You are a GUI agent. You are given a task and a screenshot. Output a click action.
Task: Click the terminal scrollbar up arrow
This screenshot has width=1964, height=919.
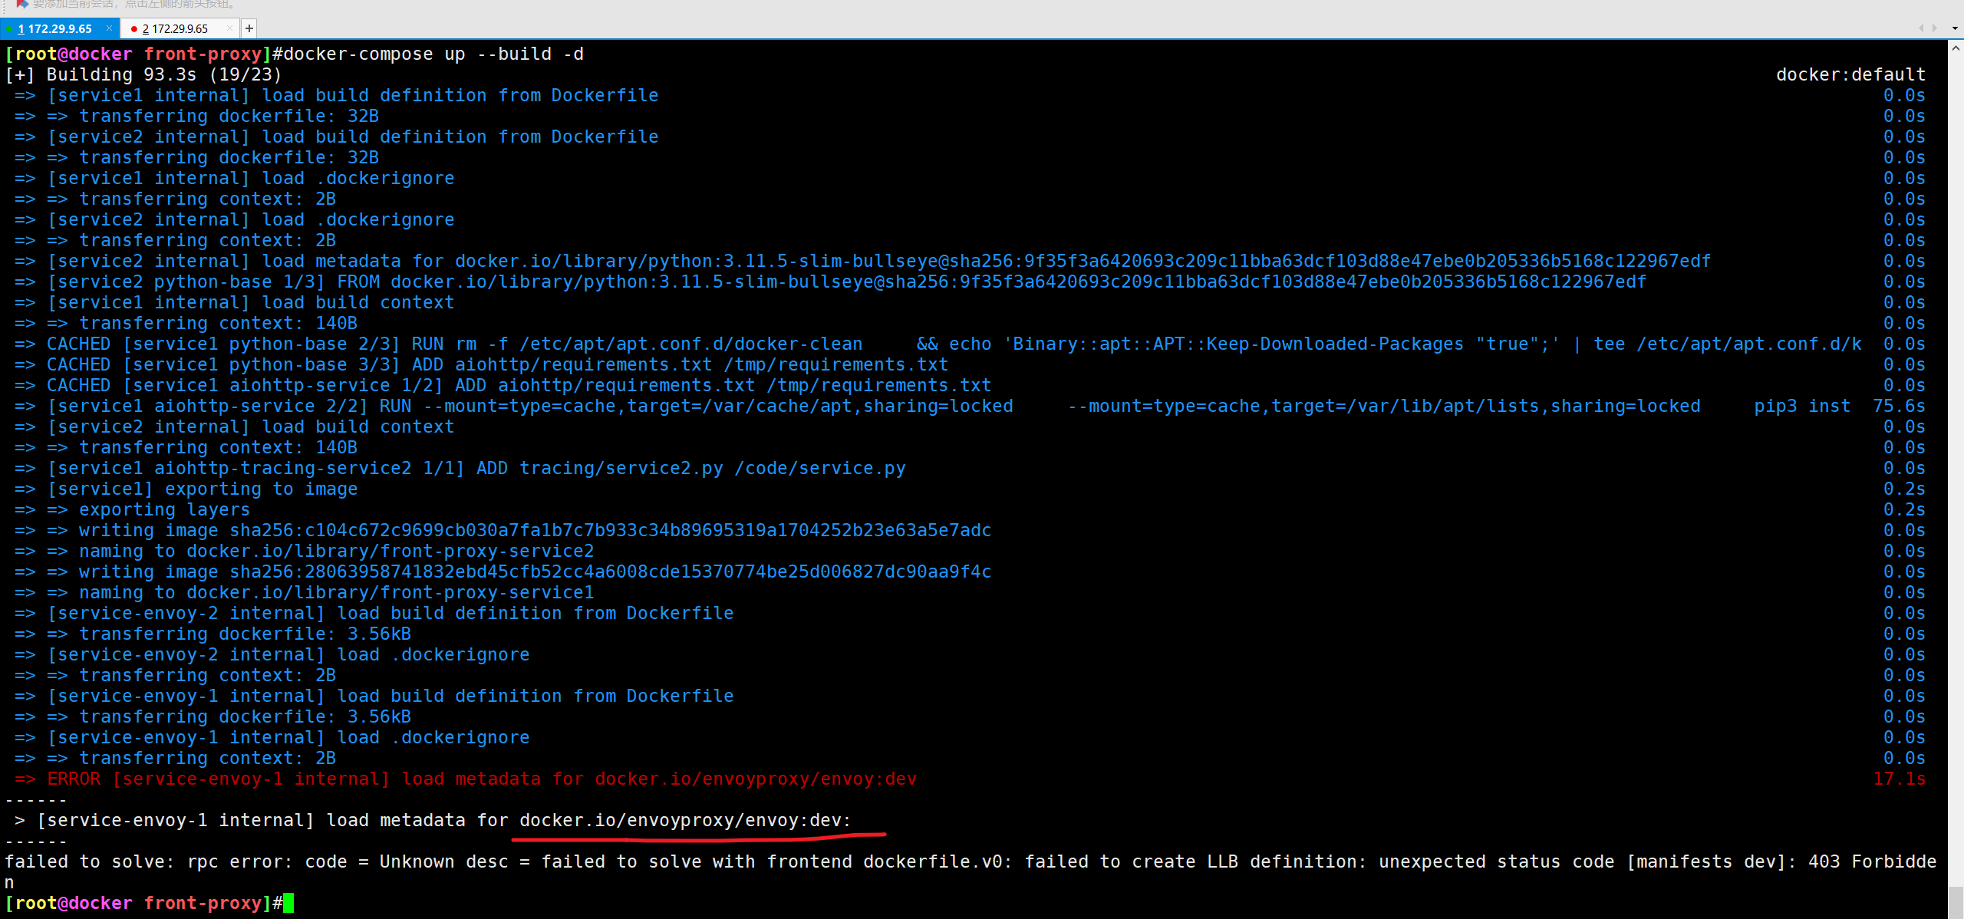tap(1956, 48)
